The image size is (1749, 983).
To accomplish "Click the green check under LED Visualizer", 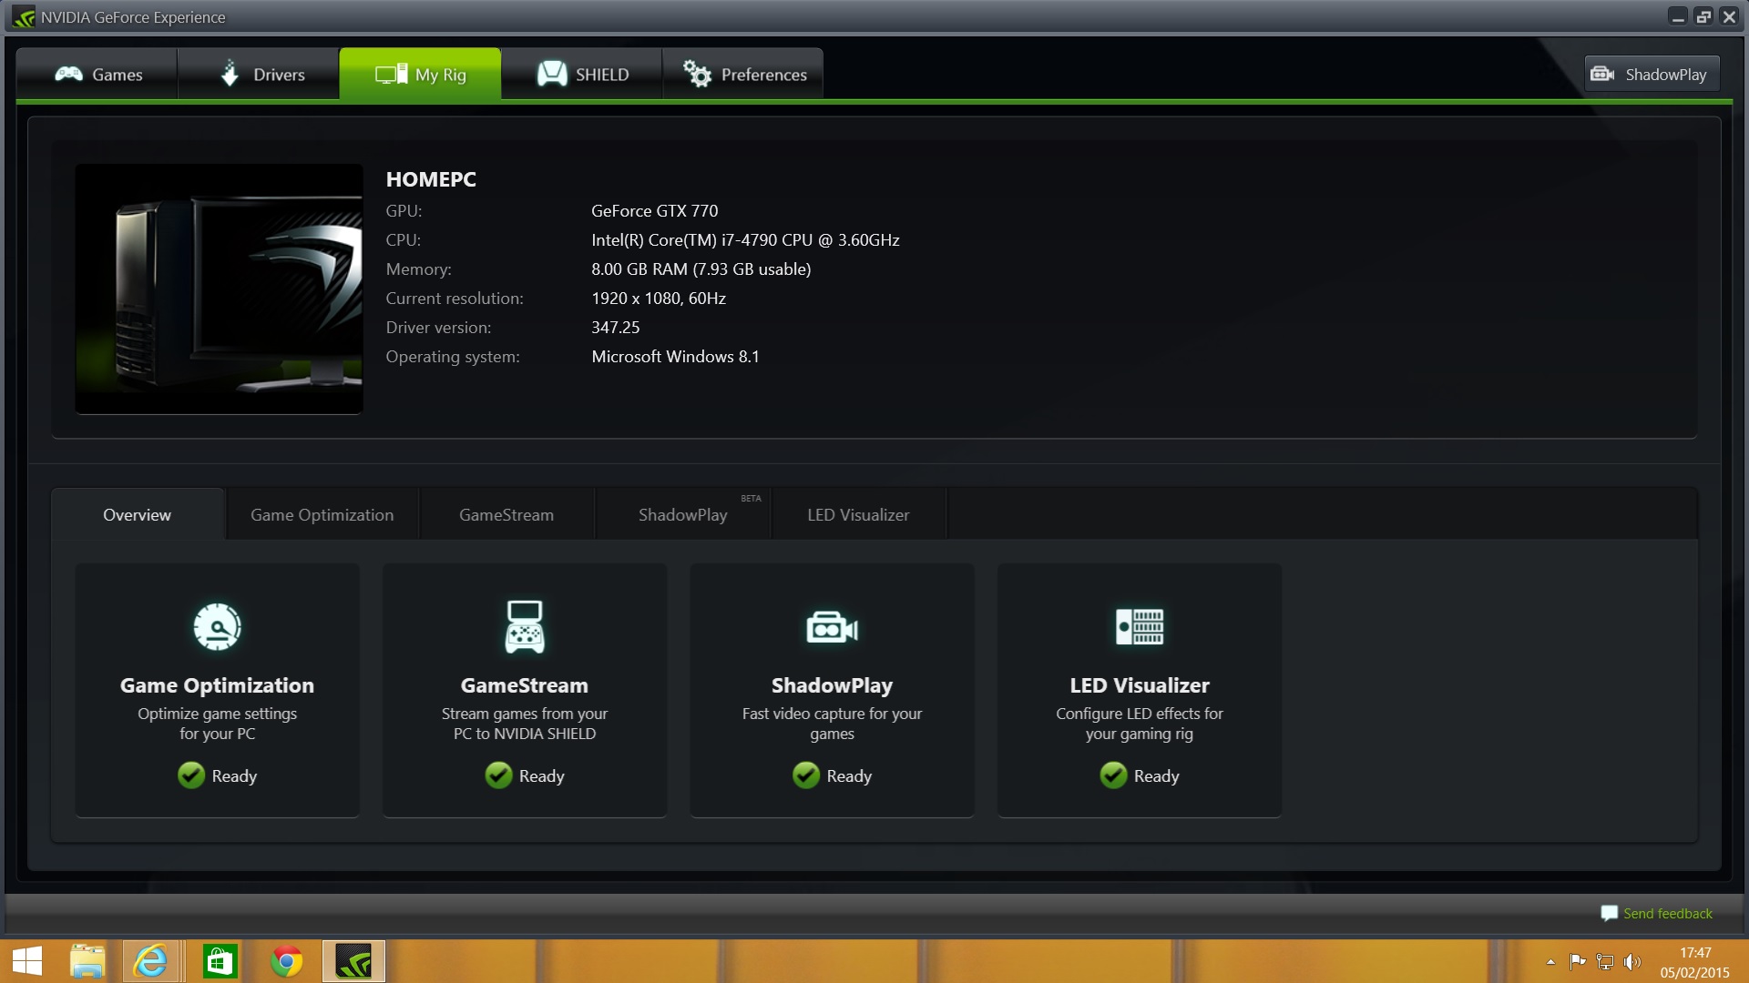I will pos(1113,775).
